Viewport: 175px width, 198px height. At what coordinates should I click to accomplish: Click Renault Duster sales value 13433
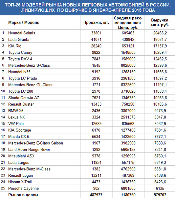pyautogui.click(x=96, y=104)
